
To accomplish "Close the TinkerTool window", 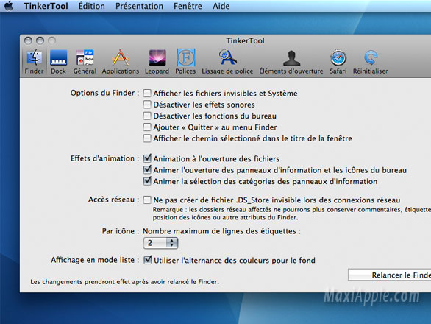I will pyautogui.click(x=28, y=40).
